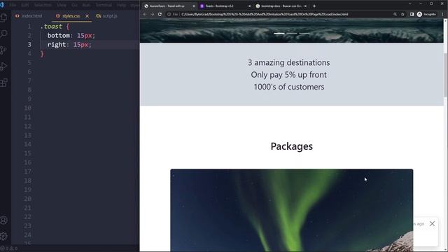The image size is (448, 252).
Task: Click line number 3 in the gutter
Action: [29, 45]
